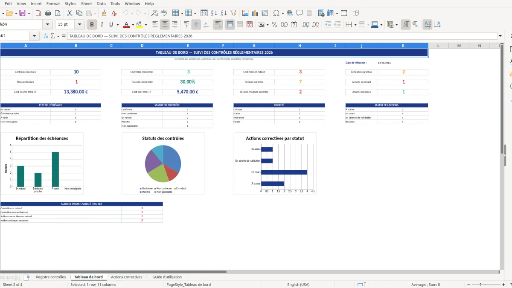
Task: Click the Copy icon
Action: tap(79, 13)
